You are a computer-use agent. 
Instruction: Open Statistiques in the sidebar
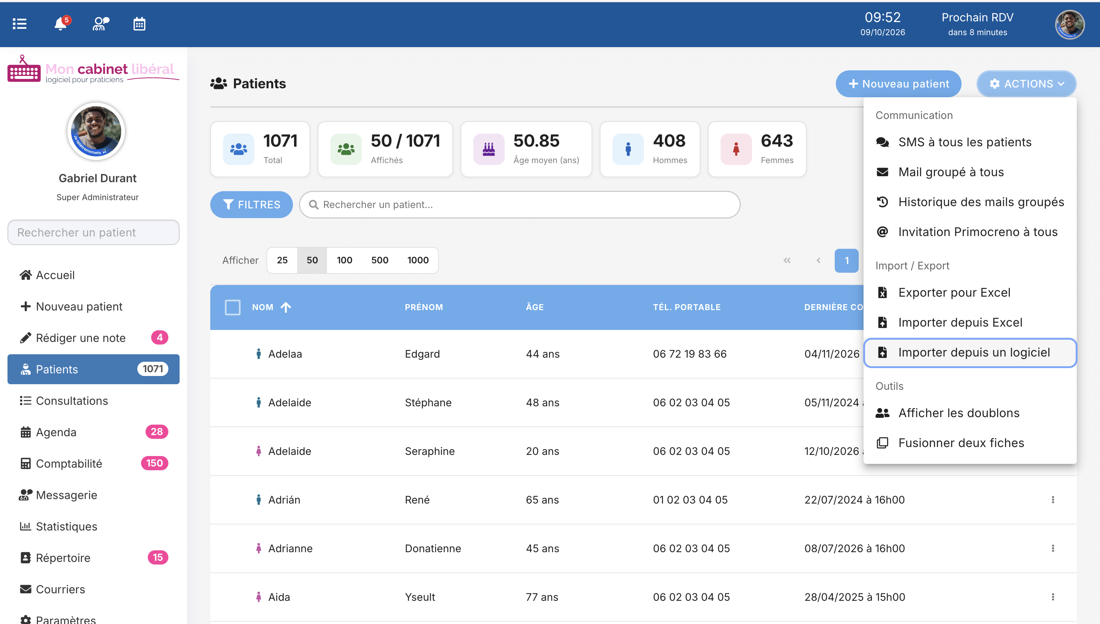(x=94, y=526)
